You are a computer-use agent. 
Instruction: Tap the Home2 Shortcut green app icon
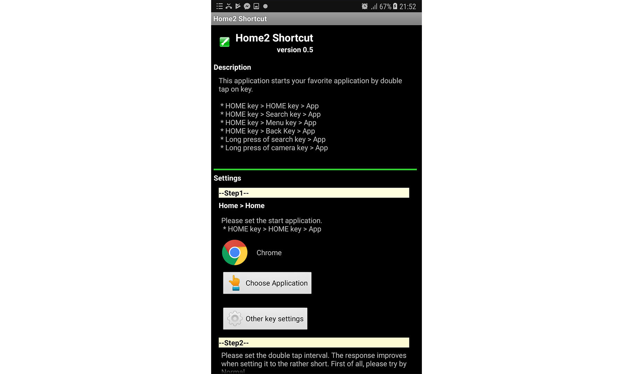[224, 42]
